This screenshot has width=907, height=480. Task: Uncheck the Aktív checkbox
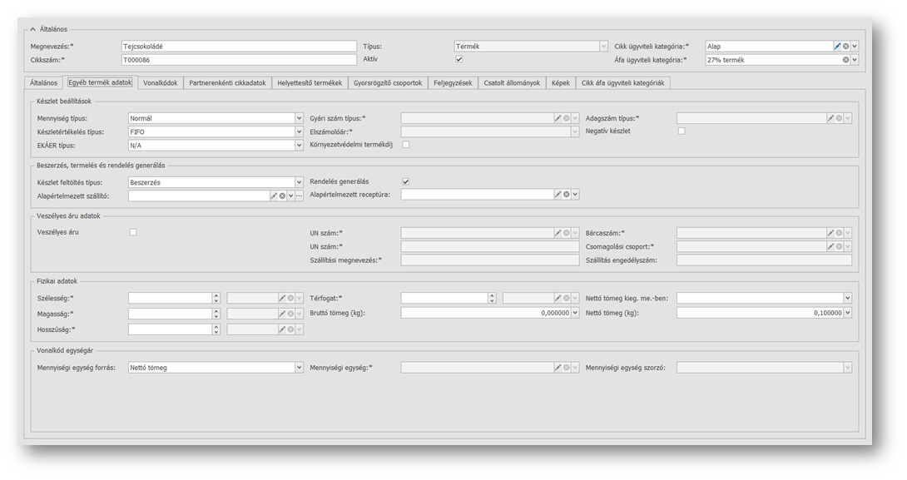[x=458, y=60]
